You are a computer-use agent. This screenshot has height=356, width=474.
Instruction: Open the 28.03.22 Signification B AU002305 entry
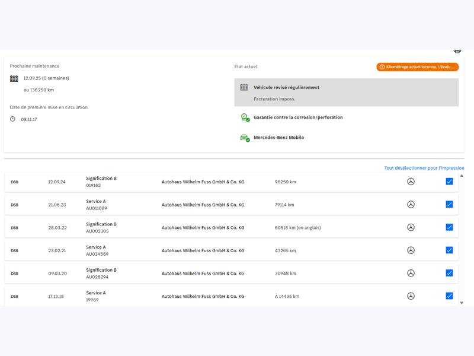pyautogui.click(x=101, y=228)
